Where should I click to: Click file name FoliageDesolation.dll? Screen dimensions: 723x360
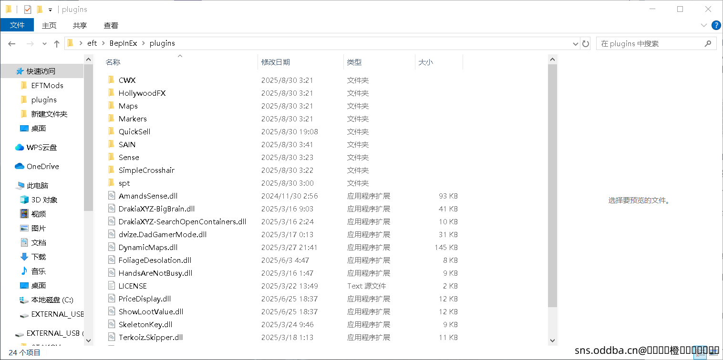click(x=155, y=260)
